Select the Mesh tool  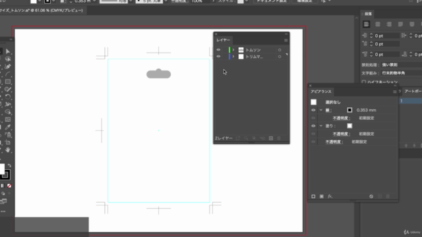[8, 120]
